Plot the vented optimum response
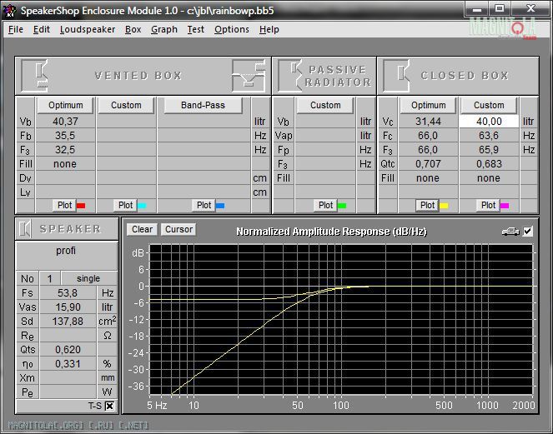The width and height of the screenshot is (553, 434). tap(64, 205)
